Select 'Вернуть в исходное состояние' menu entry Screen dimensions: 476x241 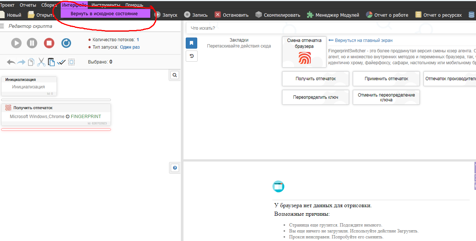tap(105, 14)
